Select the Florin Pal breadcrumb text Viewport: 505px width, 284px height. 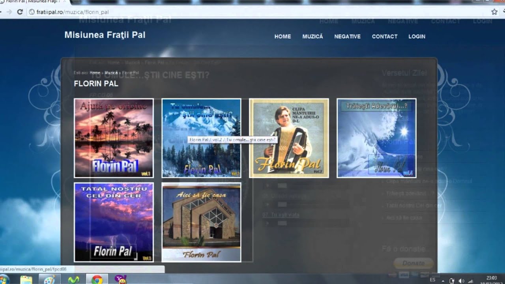click(130, 73)
